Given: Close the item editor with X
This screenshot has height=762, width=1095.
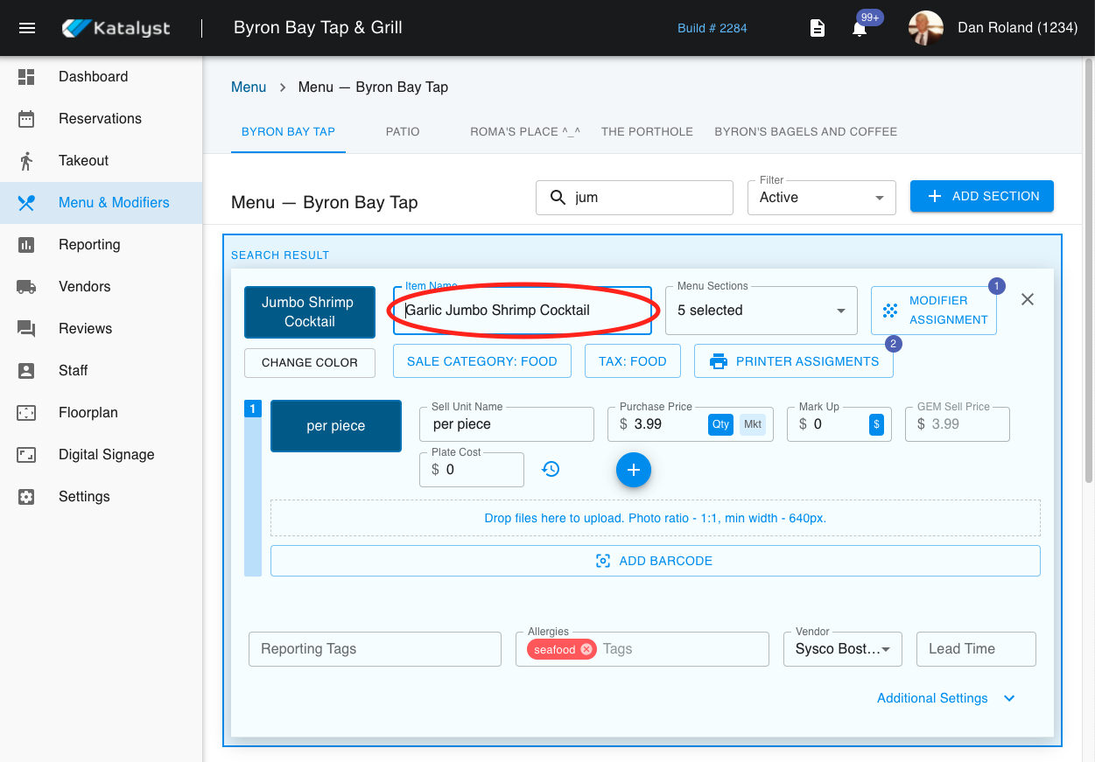Looking at the screenshot, I should coord(1028,299).
